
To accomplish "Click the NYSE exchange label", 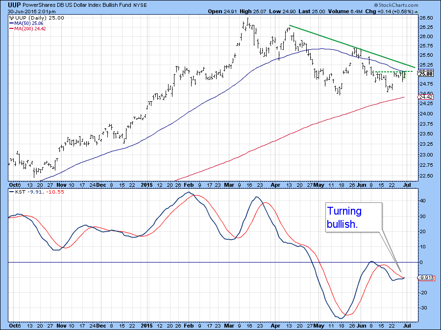I will [x=140, y=5].
